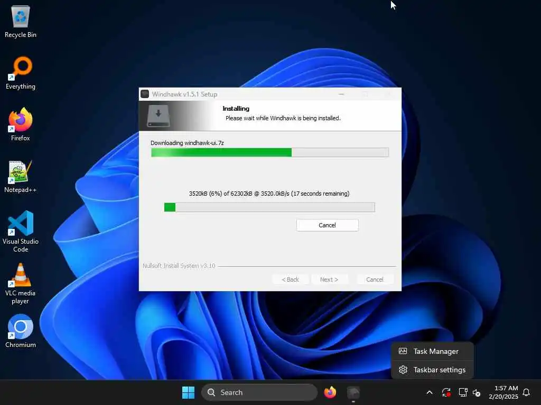Open the Recycle Bin desktop icon
Viewport: 541px width, 405px height.
pos(21,21)
